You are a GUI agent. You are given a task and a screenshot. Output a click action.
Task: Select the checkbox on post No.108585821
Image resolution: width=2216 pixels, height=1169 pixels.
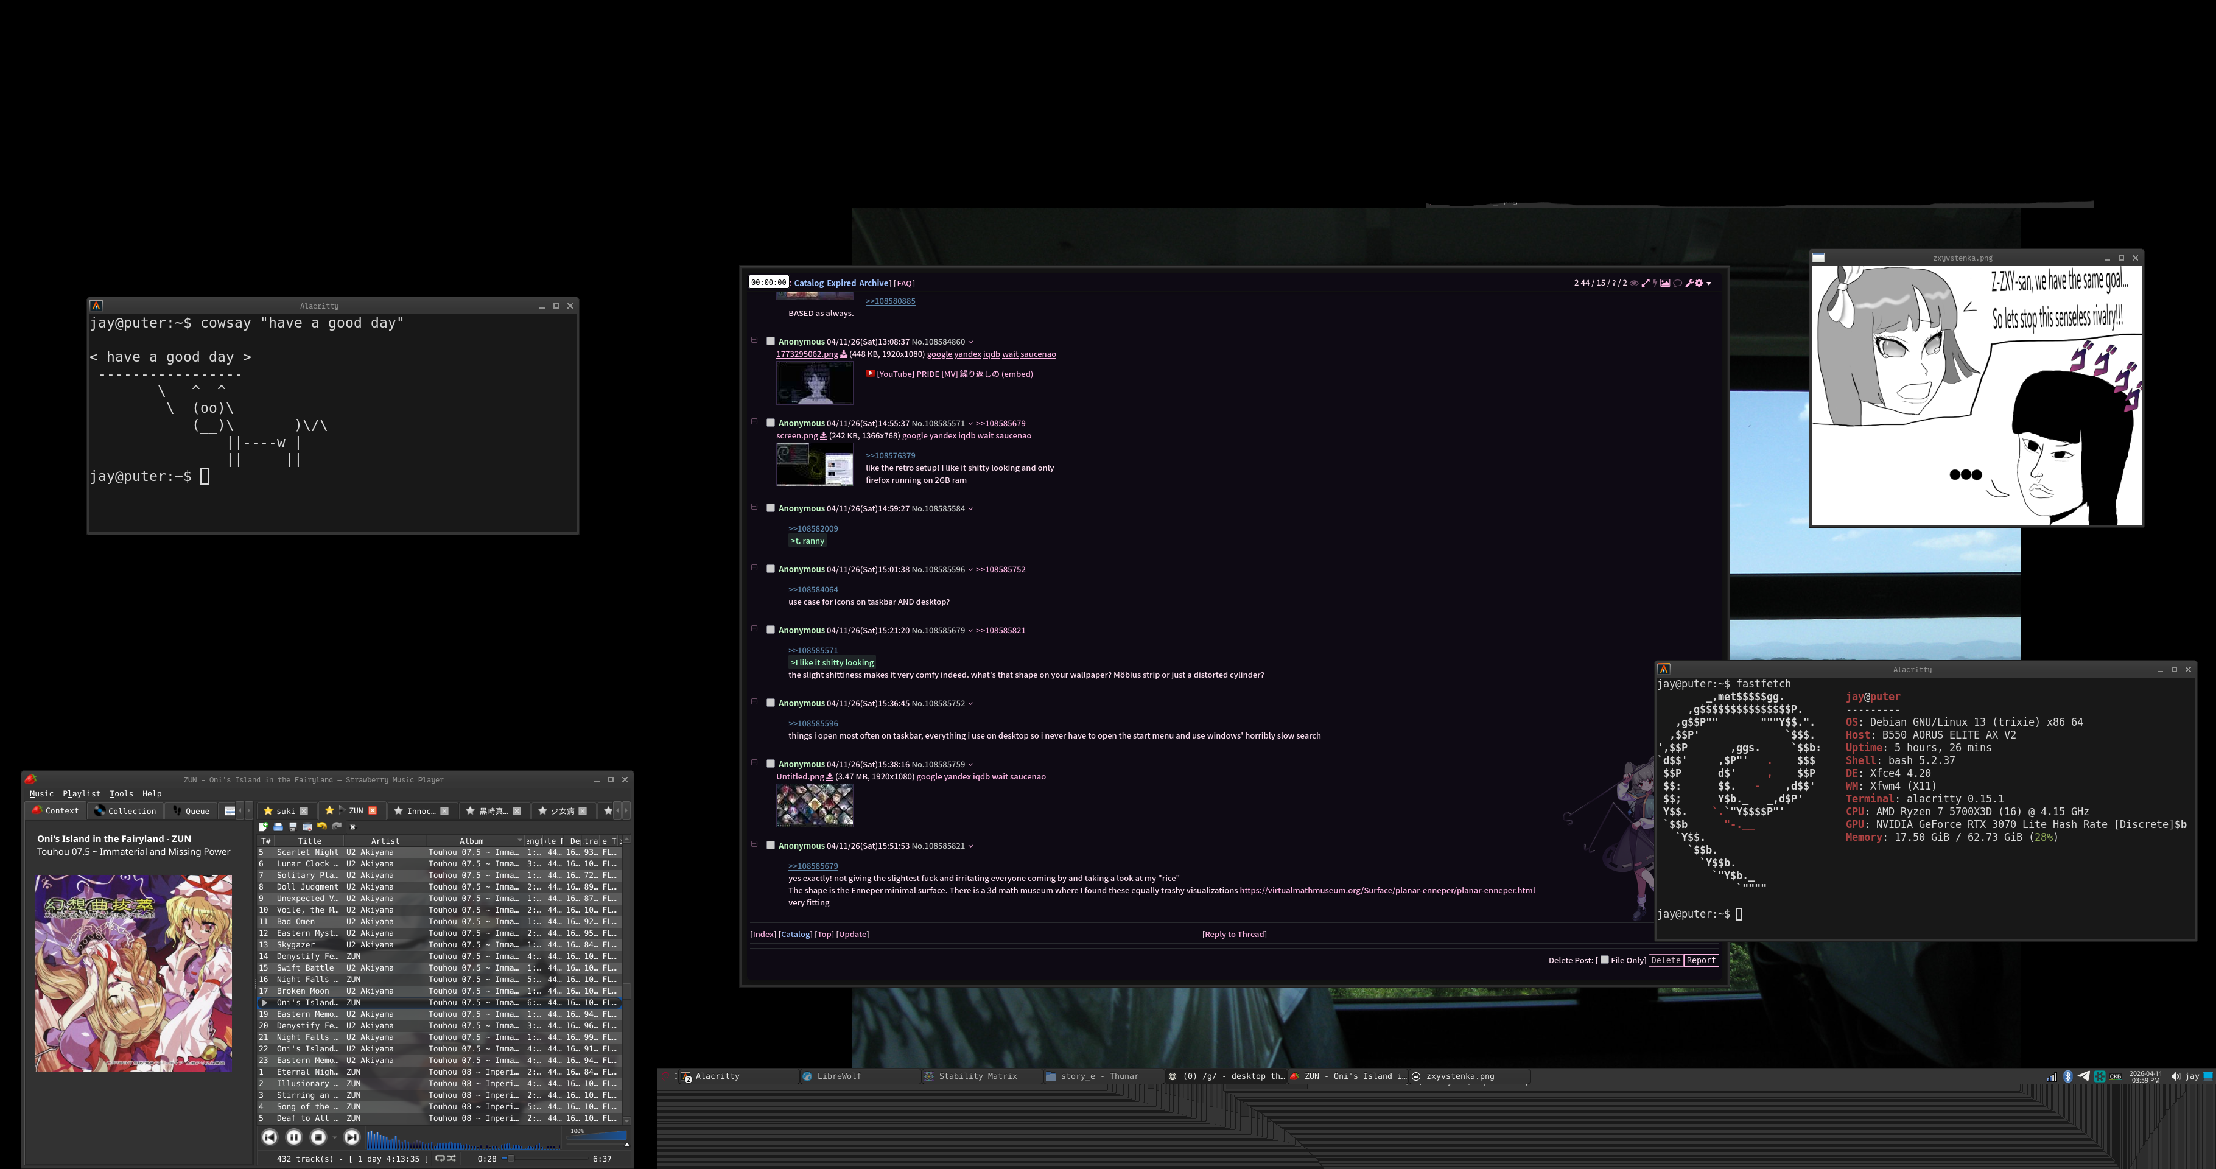tap(771, 846)
